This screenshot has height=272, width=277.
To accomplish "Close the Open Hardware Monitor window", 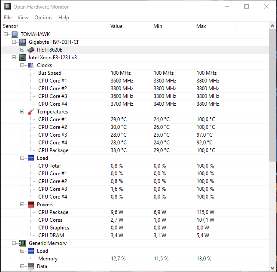I will pyautogui.click(x=266, y=7).
